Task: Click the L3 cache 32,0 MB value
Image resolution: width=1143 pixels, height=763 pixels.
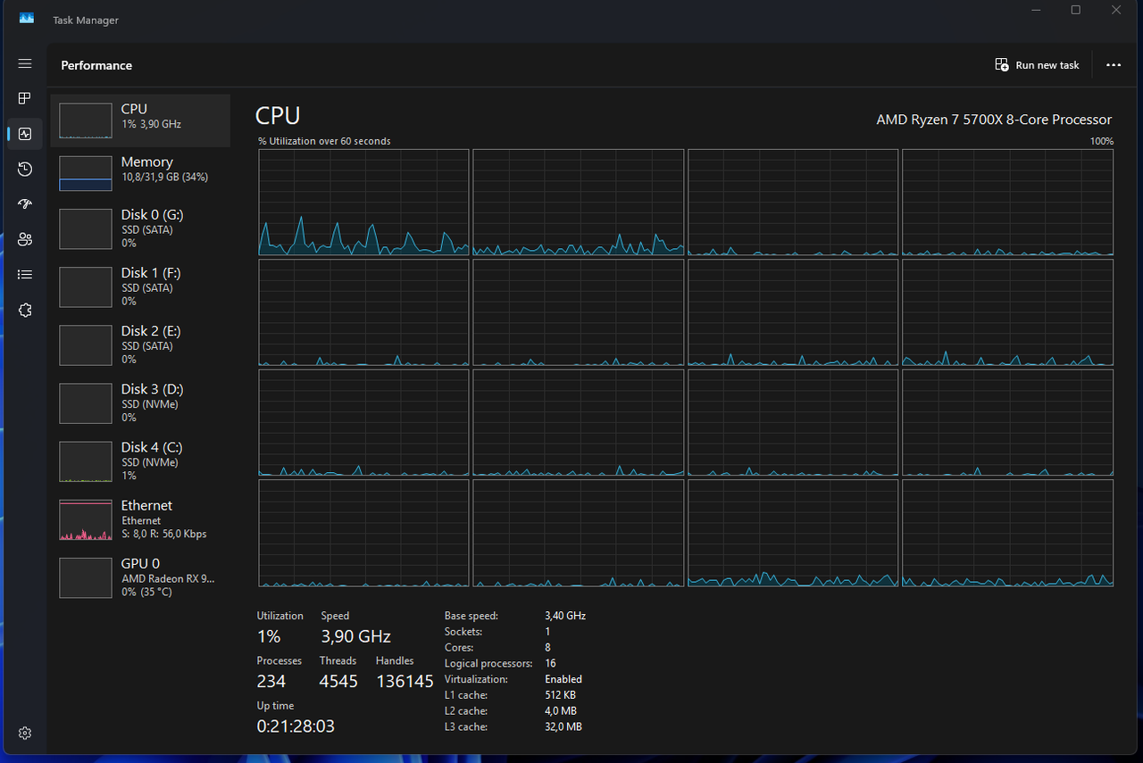Action: (563, 727)
